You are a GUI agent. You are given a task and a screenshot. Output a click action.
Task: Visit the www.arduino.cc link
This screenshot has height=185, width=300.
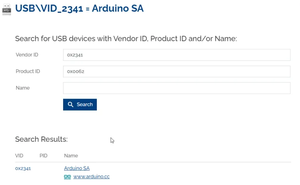91,177
